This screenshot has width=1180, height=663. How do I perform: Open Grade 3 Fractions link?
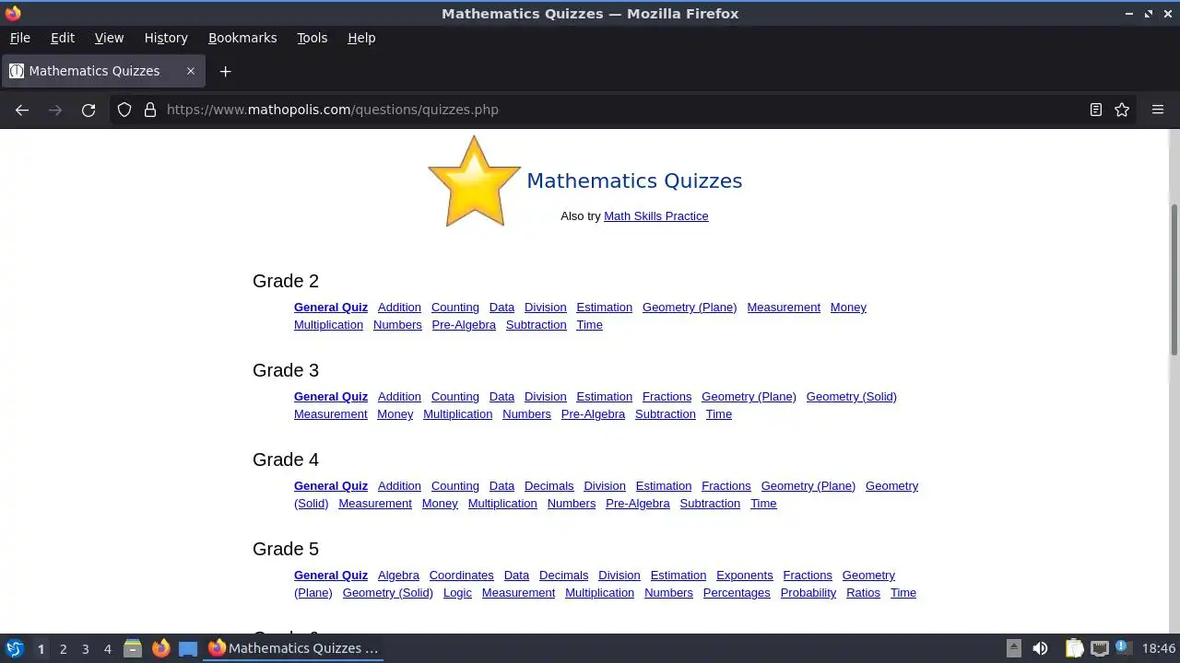[x=667, y=397]
